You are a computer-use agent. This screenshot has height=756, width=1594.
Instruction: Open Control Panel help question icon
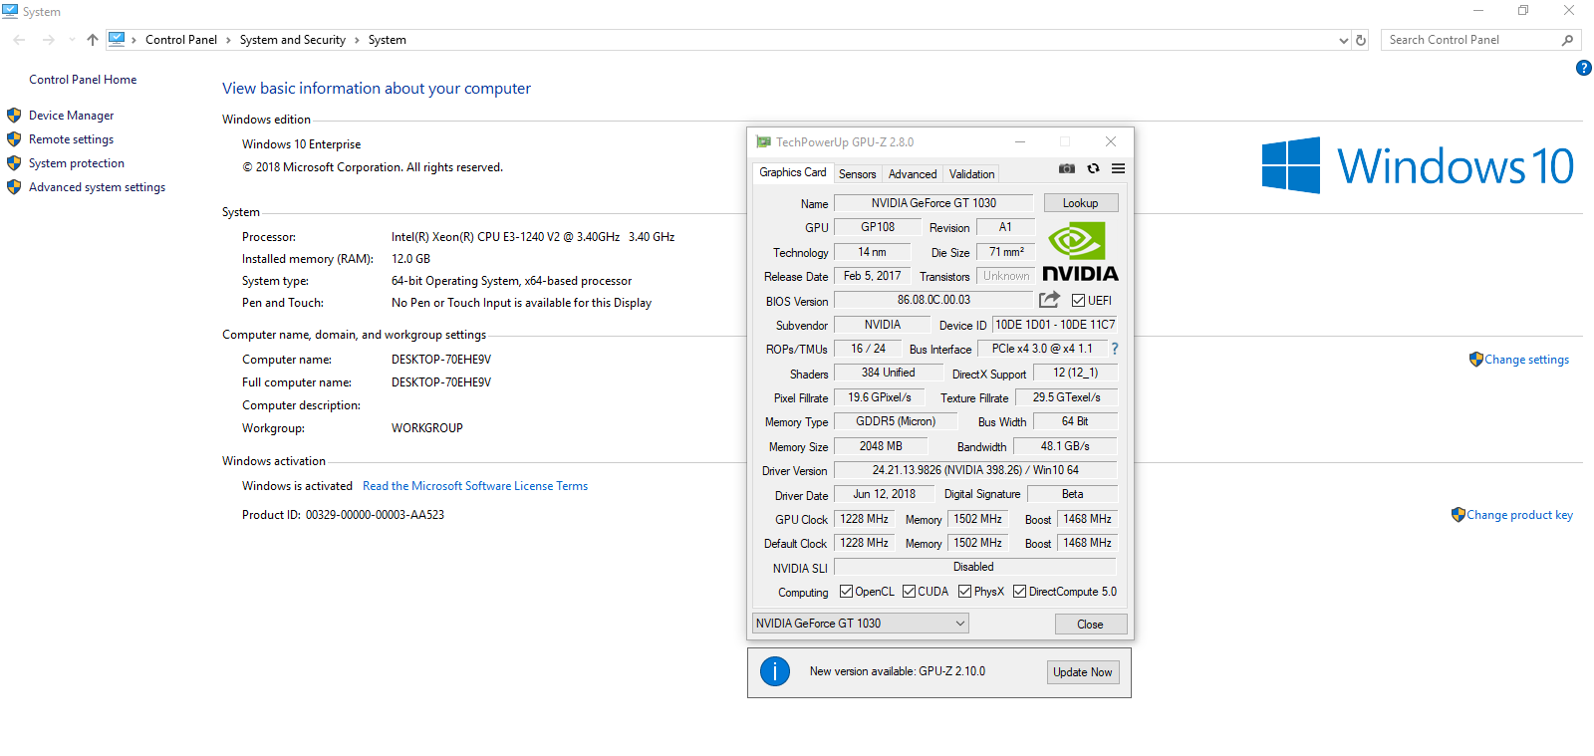click(x=1584, y=68)
